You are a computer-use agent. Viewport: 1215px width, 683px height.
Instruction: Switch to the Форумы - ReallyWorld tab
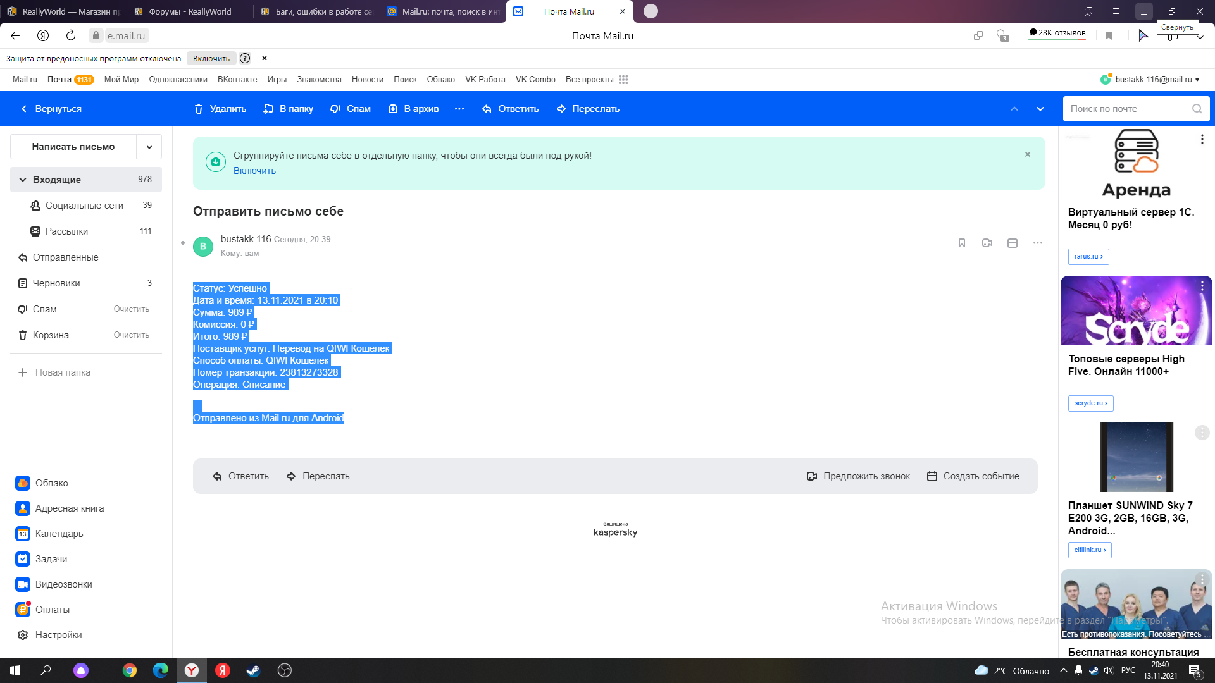190,11
